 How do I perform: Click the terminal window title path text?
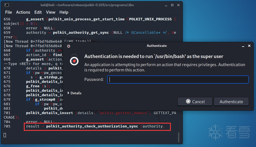87,5
